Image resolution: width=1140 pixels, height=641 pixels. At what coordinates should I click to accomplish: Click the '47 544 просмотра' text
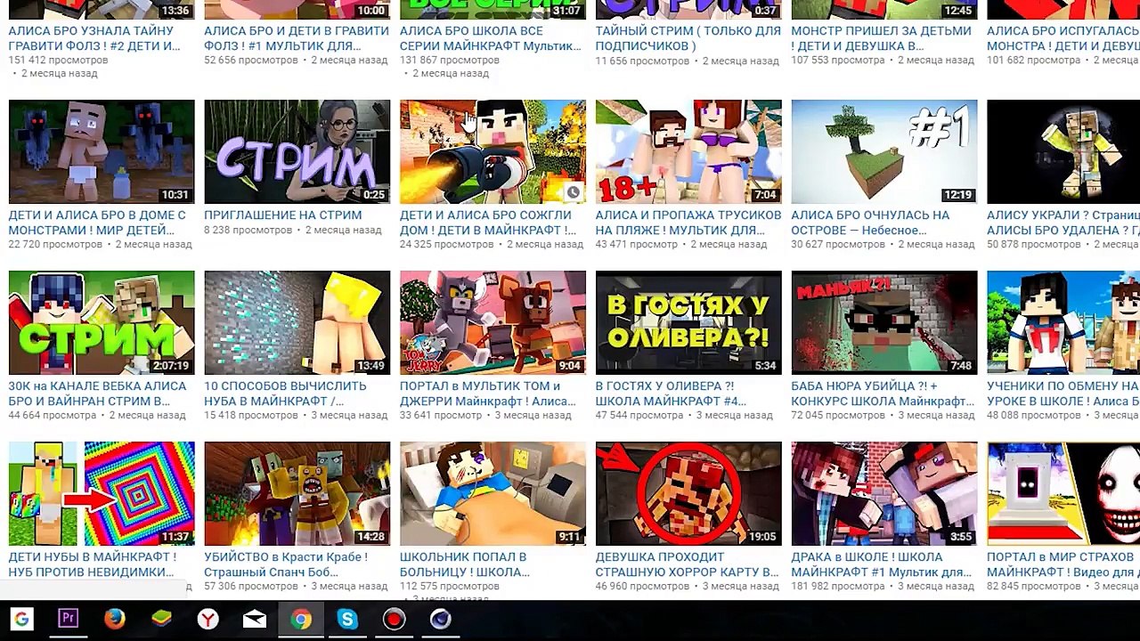[640, 415]
